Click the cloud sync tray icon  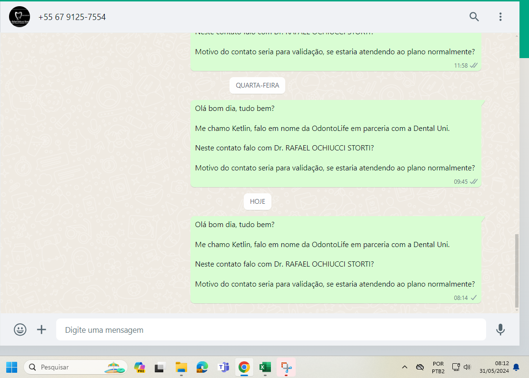tap(419, 367)
